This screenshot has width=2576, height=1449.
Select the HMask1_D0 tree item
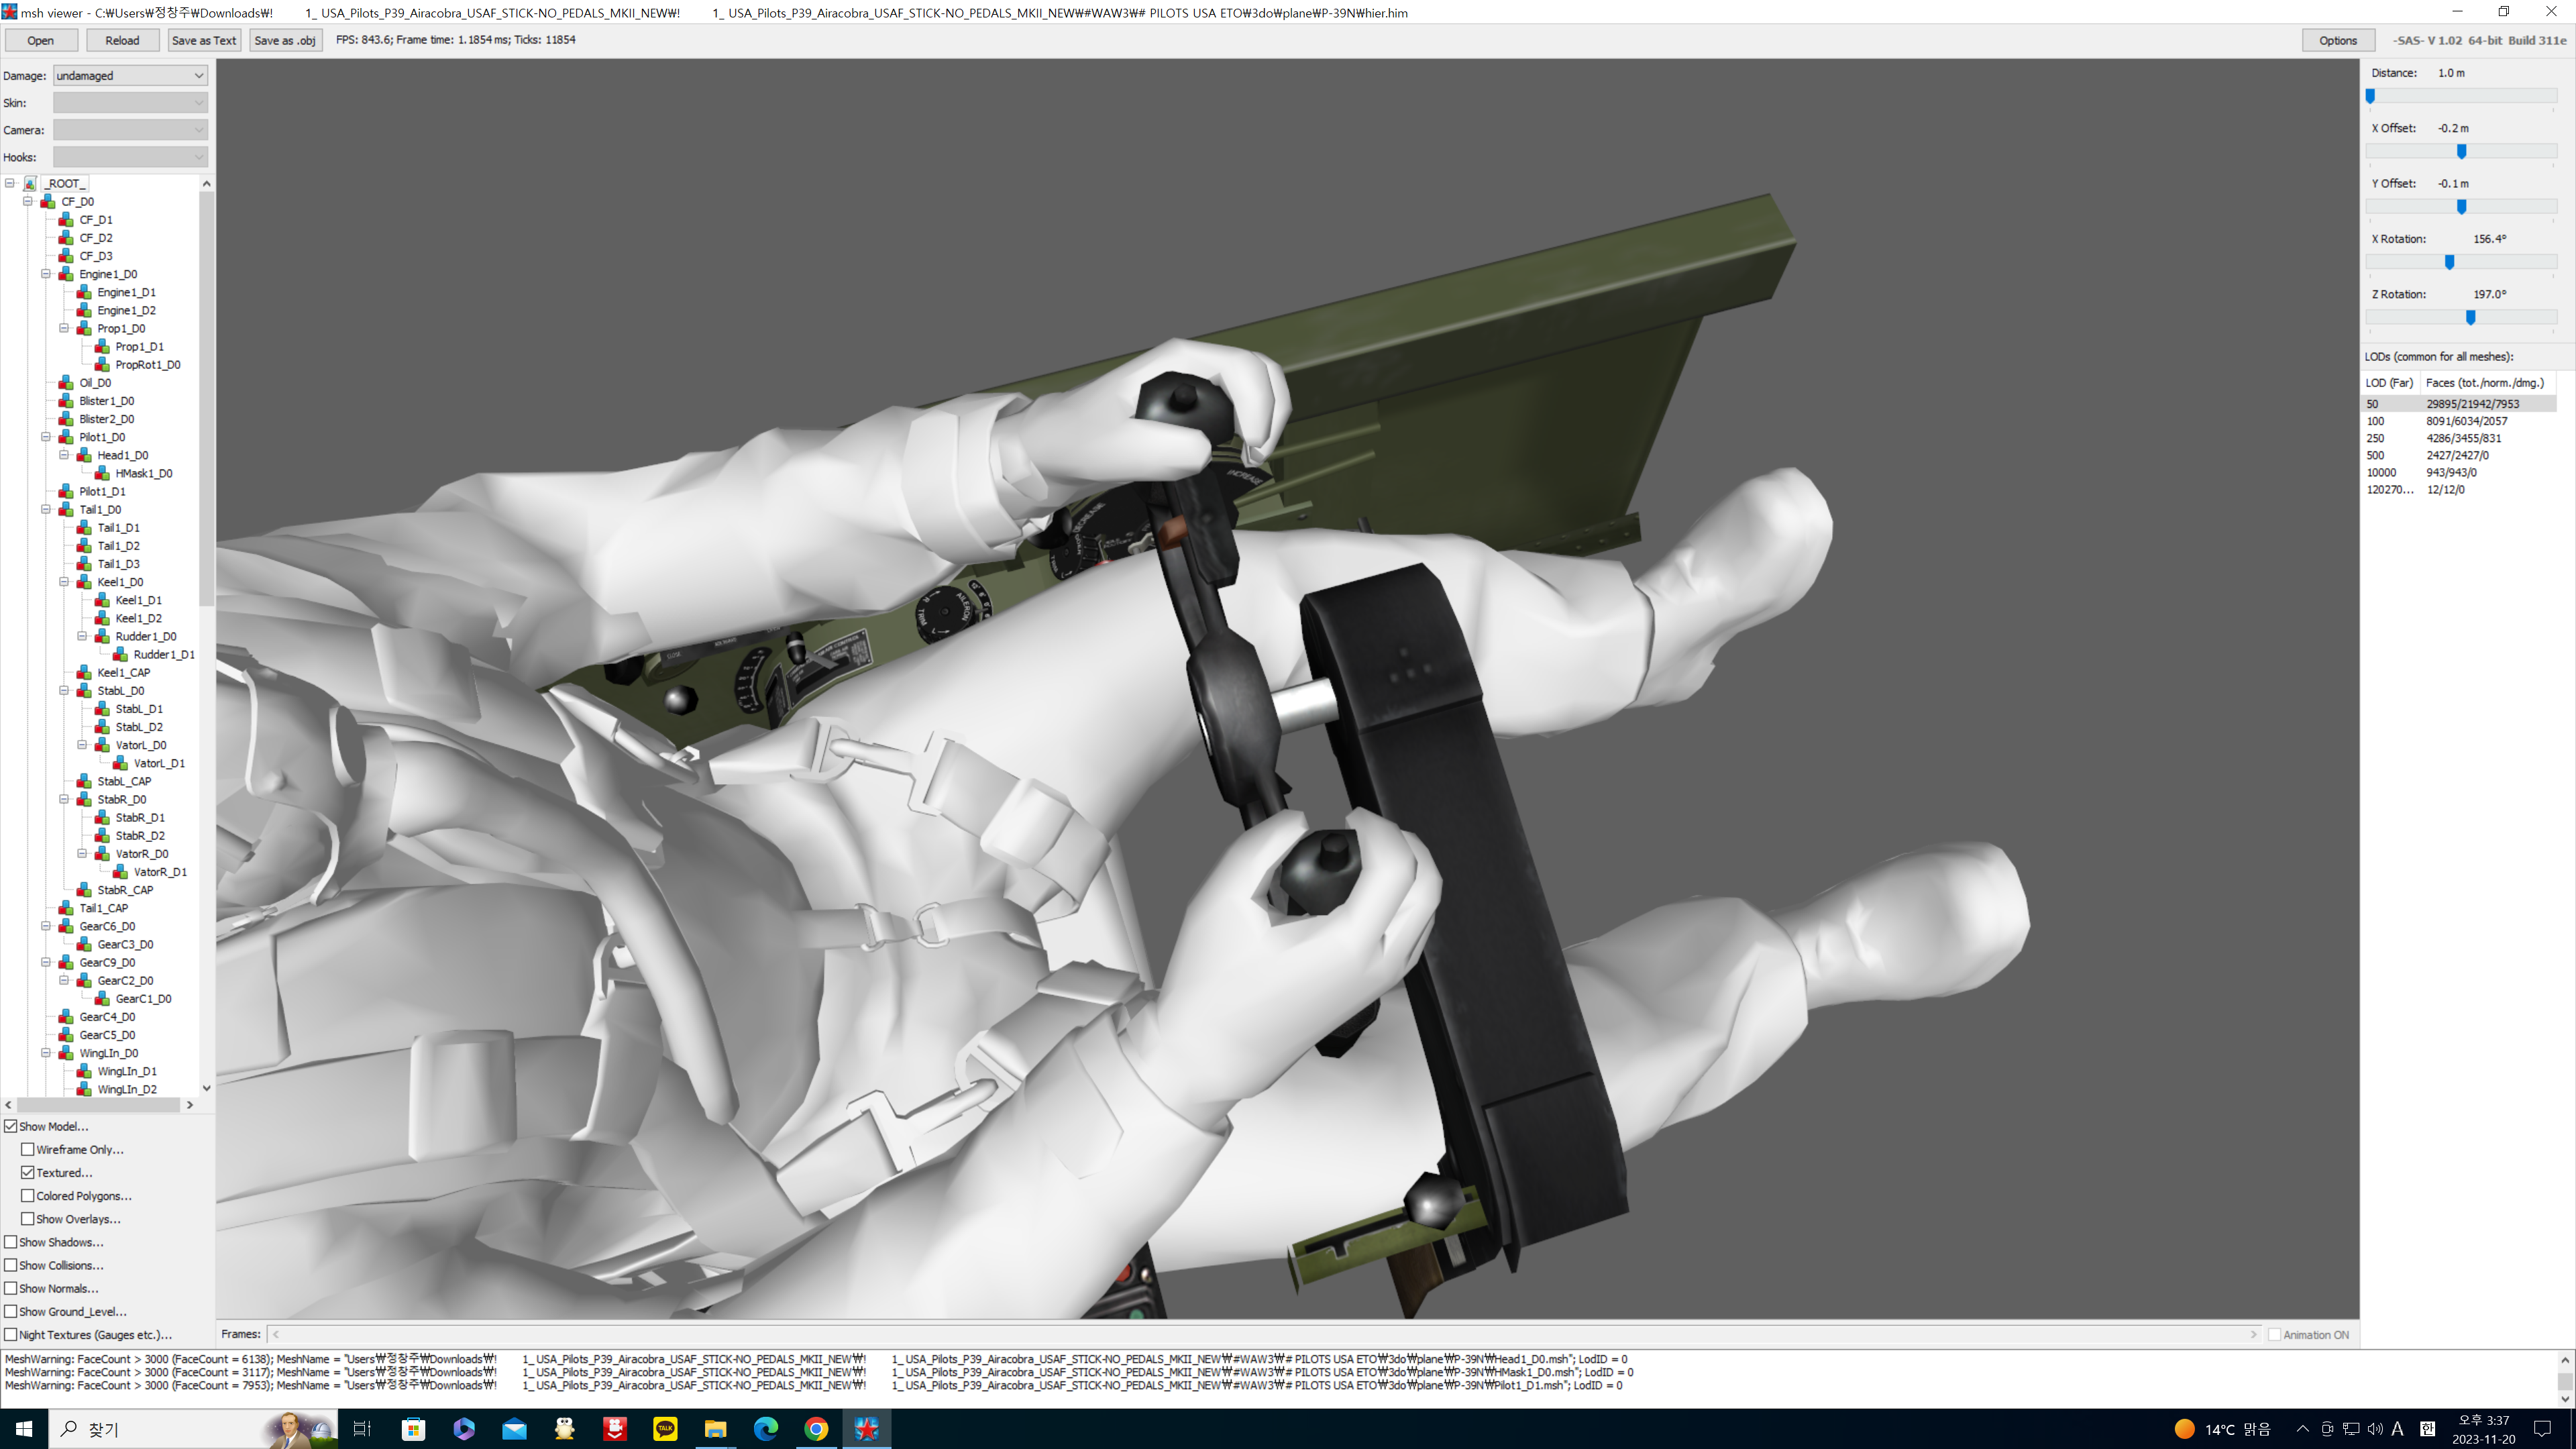pyautogui.click(x=143, y=474)
